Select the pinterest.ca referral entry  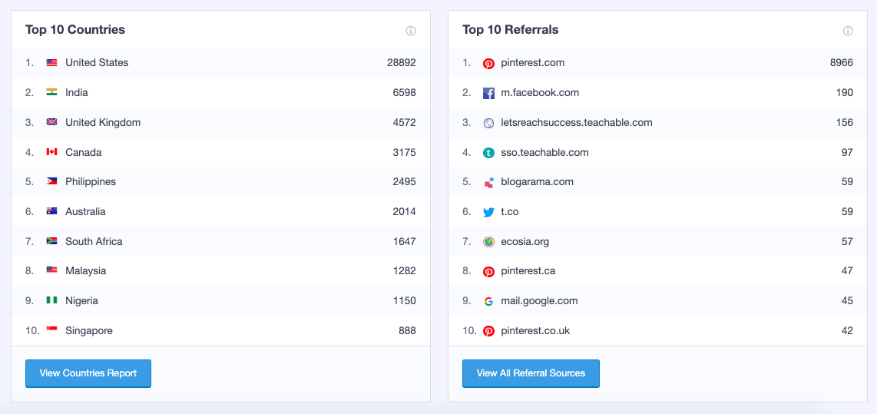tap(528, 271)
